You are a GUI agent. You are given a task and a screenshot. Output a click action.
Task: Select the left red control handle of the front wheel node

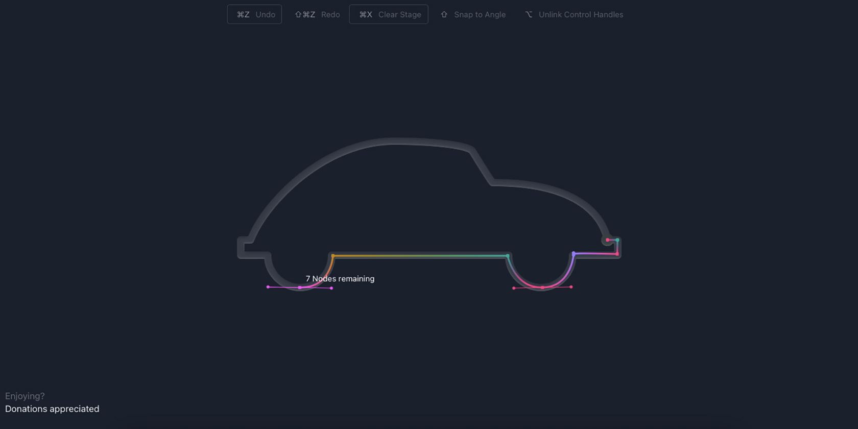click(514, 288)
